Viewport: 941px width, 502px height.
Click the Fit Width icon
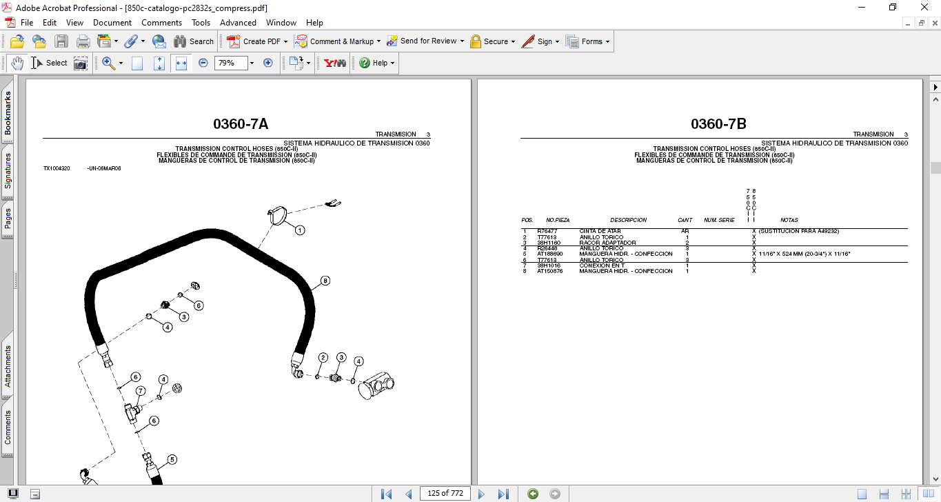point(181,63)
